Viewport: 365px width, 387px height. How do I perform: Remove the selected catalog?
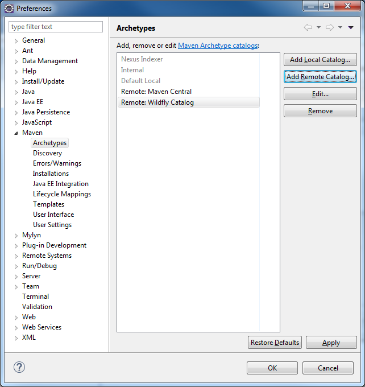320,111
